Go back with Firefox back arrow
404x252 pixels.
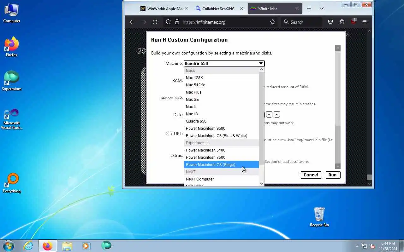pyautogui.click(x=132, y=22)
